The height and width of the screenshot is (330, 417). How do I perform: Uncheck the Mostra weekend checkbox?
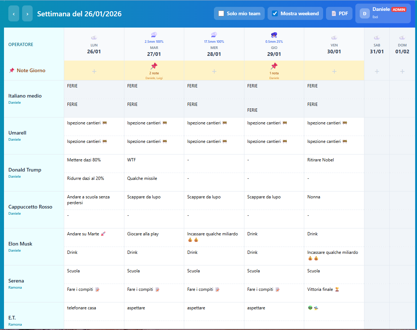(x=275, y=14)
